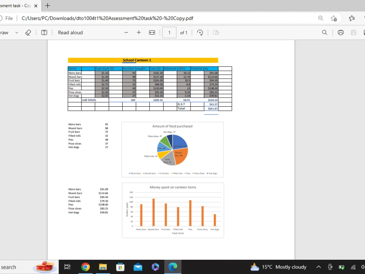This screenshot has height=274, width=365.
Task: Click the battery status tray icon
Action: (x=342, y=267)
